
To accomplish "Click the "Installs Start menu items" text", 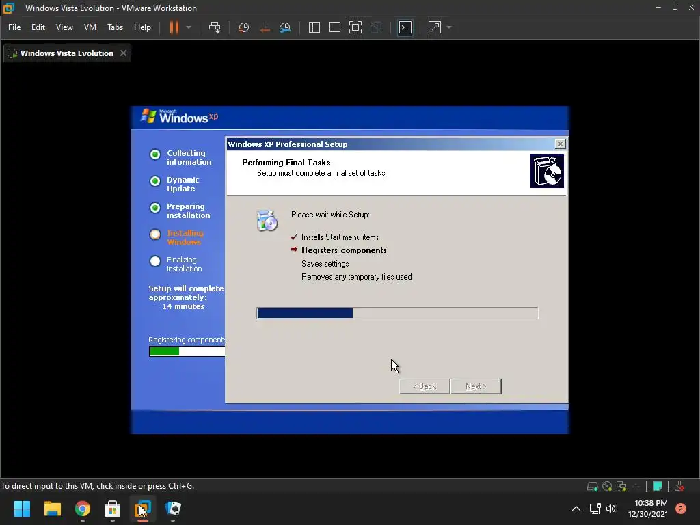I will point(340,237).
